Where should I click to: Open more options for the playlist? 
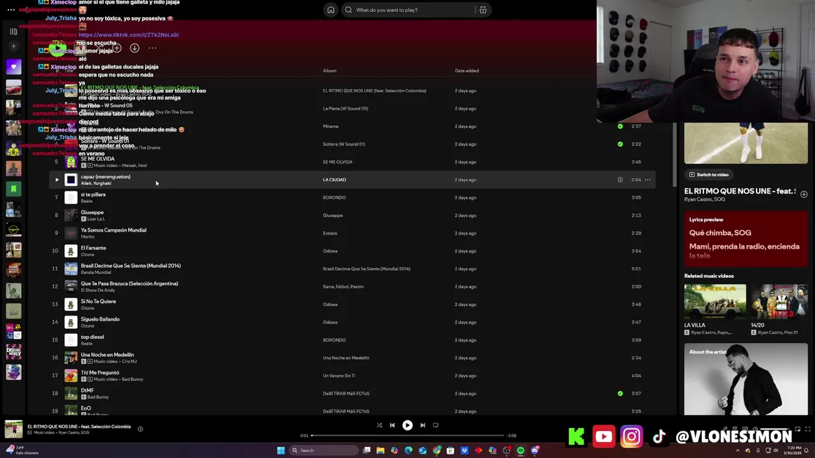(x=152, y=48)
